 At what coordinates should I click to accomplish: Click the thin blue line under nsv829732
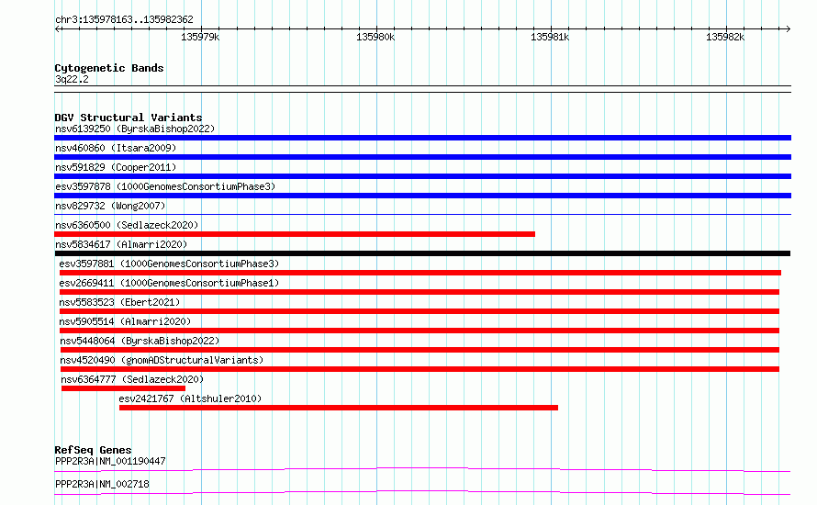coord(422,214)
